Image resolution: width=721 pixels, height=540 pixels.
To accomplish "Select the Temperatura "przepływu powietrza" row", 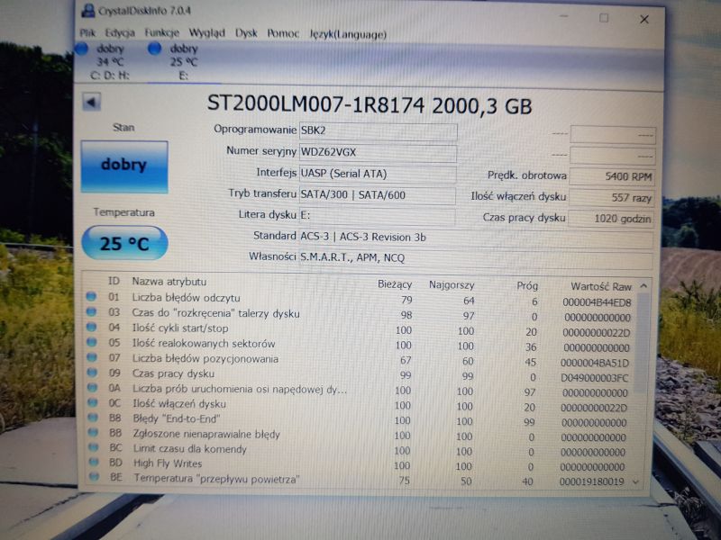I will point(360,480).
